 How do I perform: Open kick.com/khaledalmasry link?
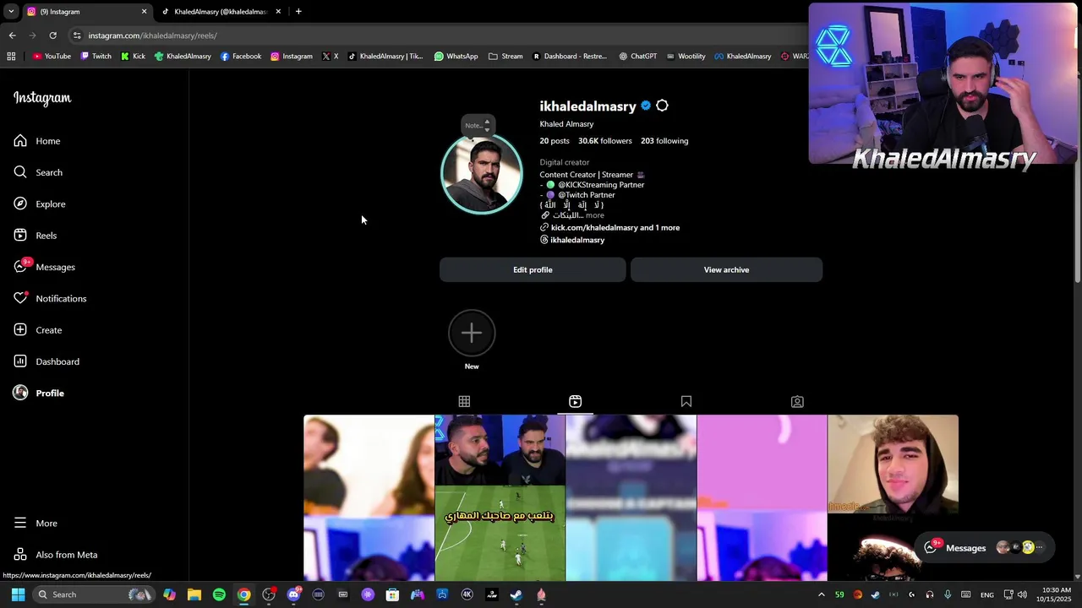(x=615, y=228)
